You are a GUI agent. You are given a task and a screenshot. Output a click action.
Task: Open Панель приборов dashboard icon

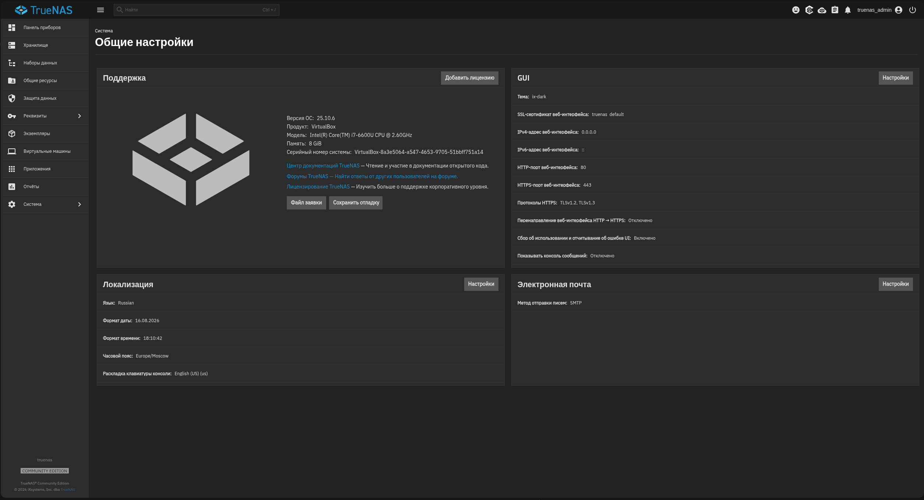click(12, 28)
